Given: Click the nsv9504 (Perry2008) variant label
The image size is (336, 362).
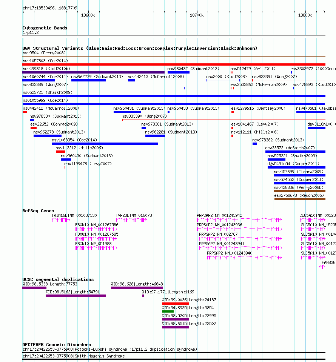Looking at the screenshot, I should tap(44, 53).
